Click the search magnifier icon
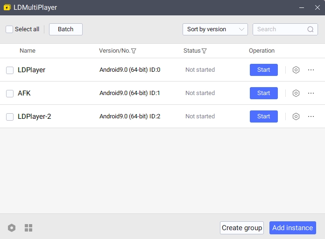Image resolution: width=325 pixels, height=239 pixels. coord(311,29)
